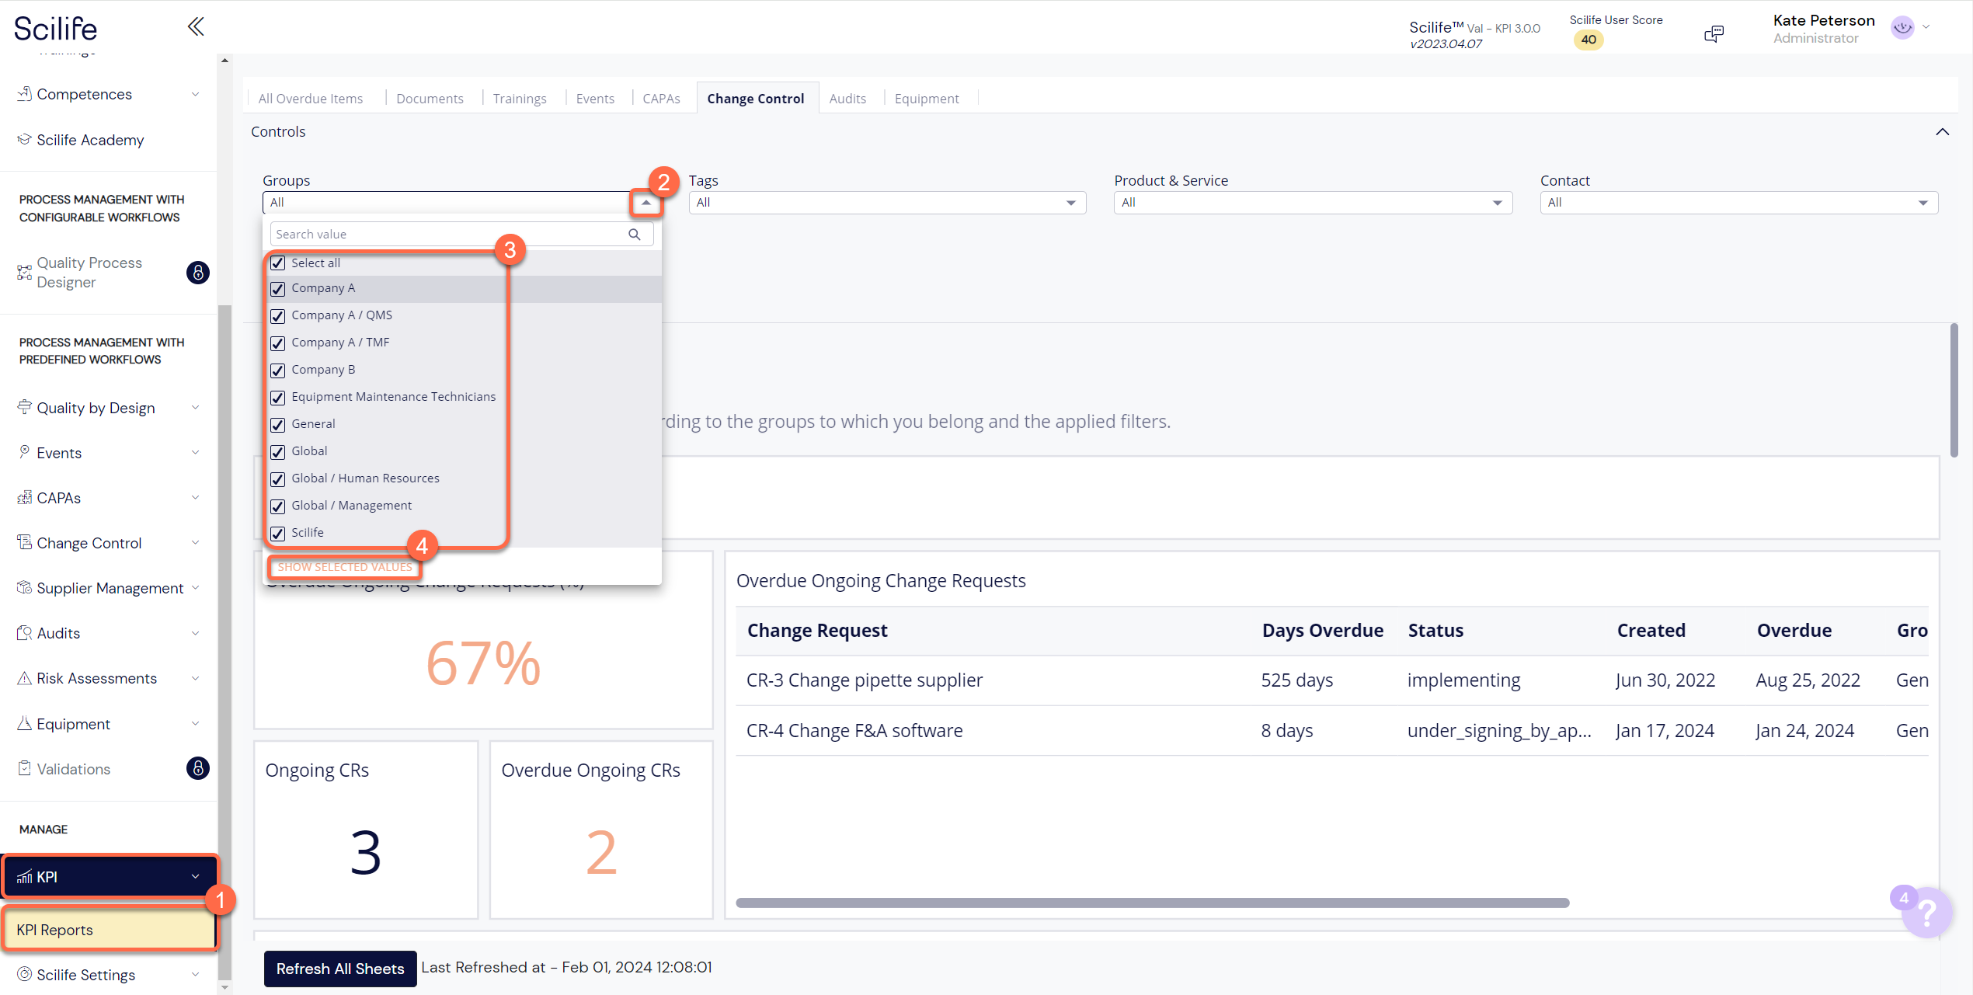Viewport: 1973px width, 995px height.
Task: Collapse the sidebar with double-arrow icon
Action: 196,27
